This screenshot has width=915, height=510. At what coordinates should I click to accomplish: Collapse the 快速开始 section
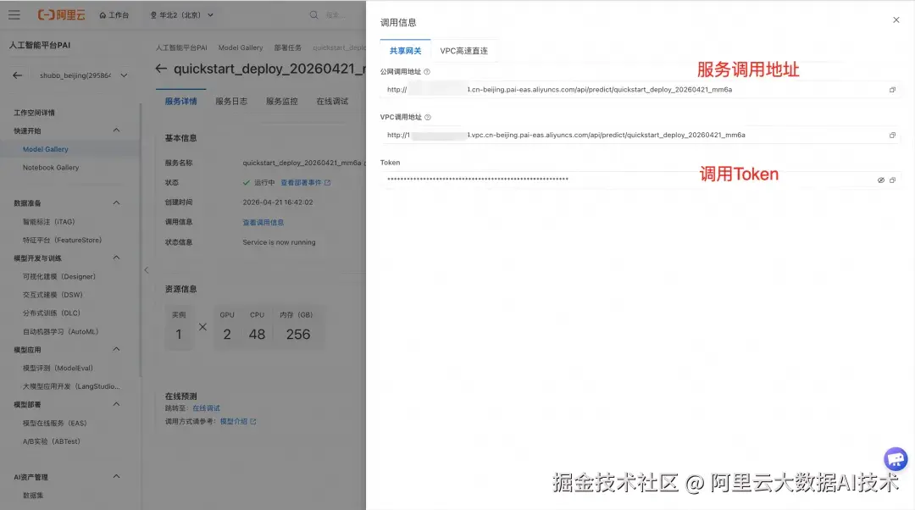click(x=116, y=130)
